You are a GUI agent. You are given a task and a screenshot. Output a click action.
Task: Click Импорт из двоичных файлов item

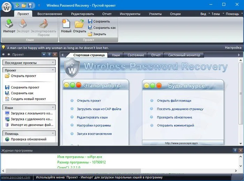(29, 125)
